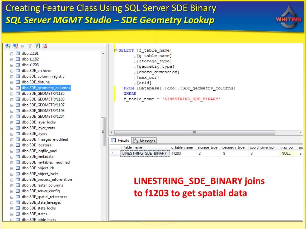
Task: Switch to the Results tab
Action: point(120,140)
